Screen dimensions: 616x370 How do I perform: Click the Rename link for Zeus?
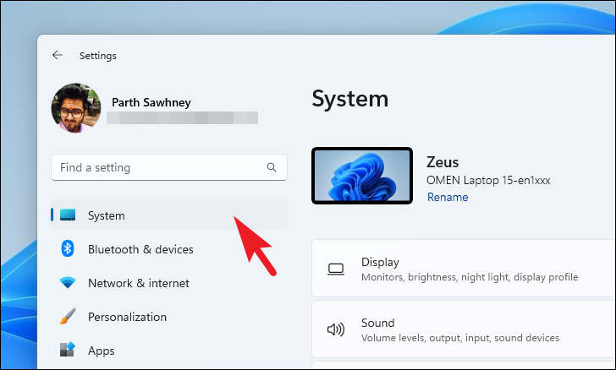(448, 197)
